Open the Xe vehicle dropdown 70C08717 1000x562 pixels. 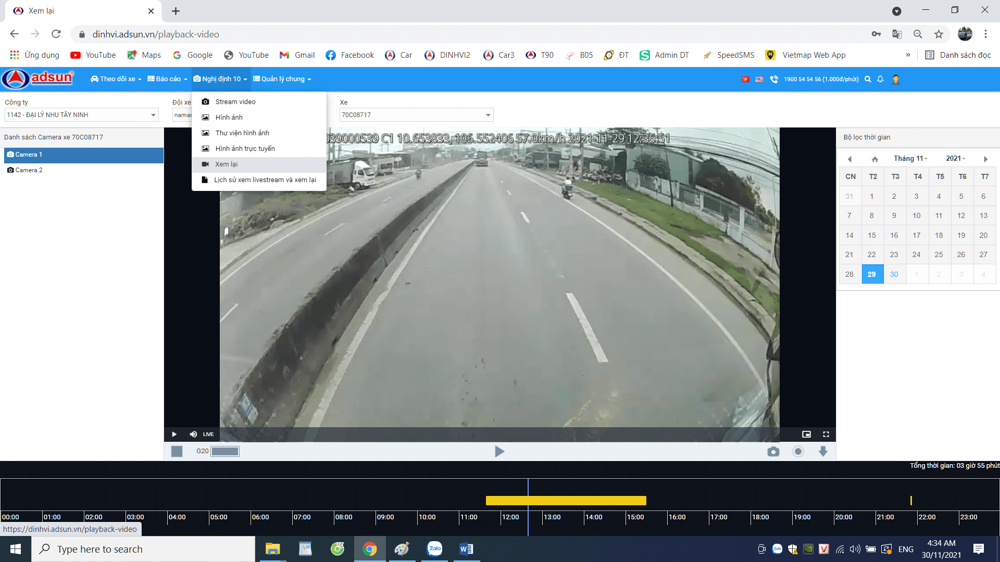coord(488,115)
